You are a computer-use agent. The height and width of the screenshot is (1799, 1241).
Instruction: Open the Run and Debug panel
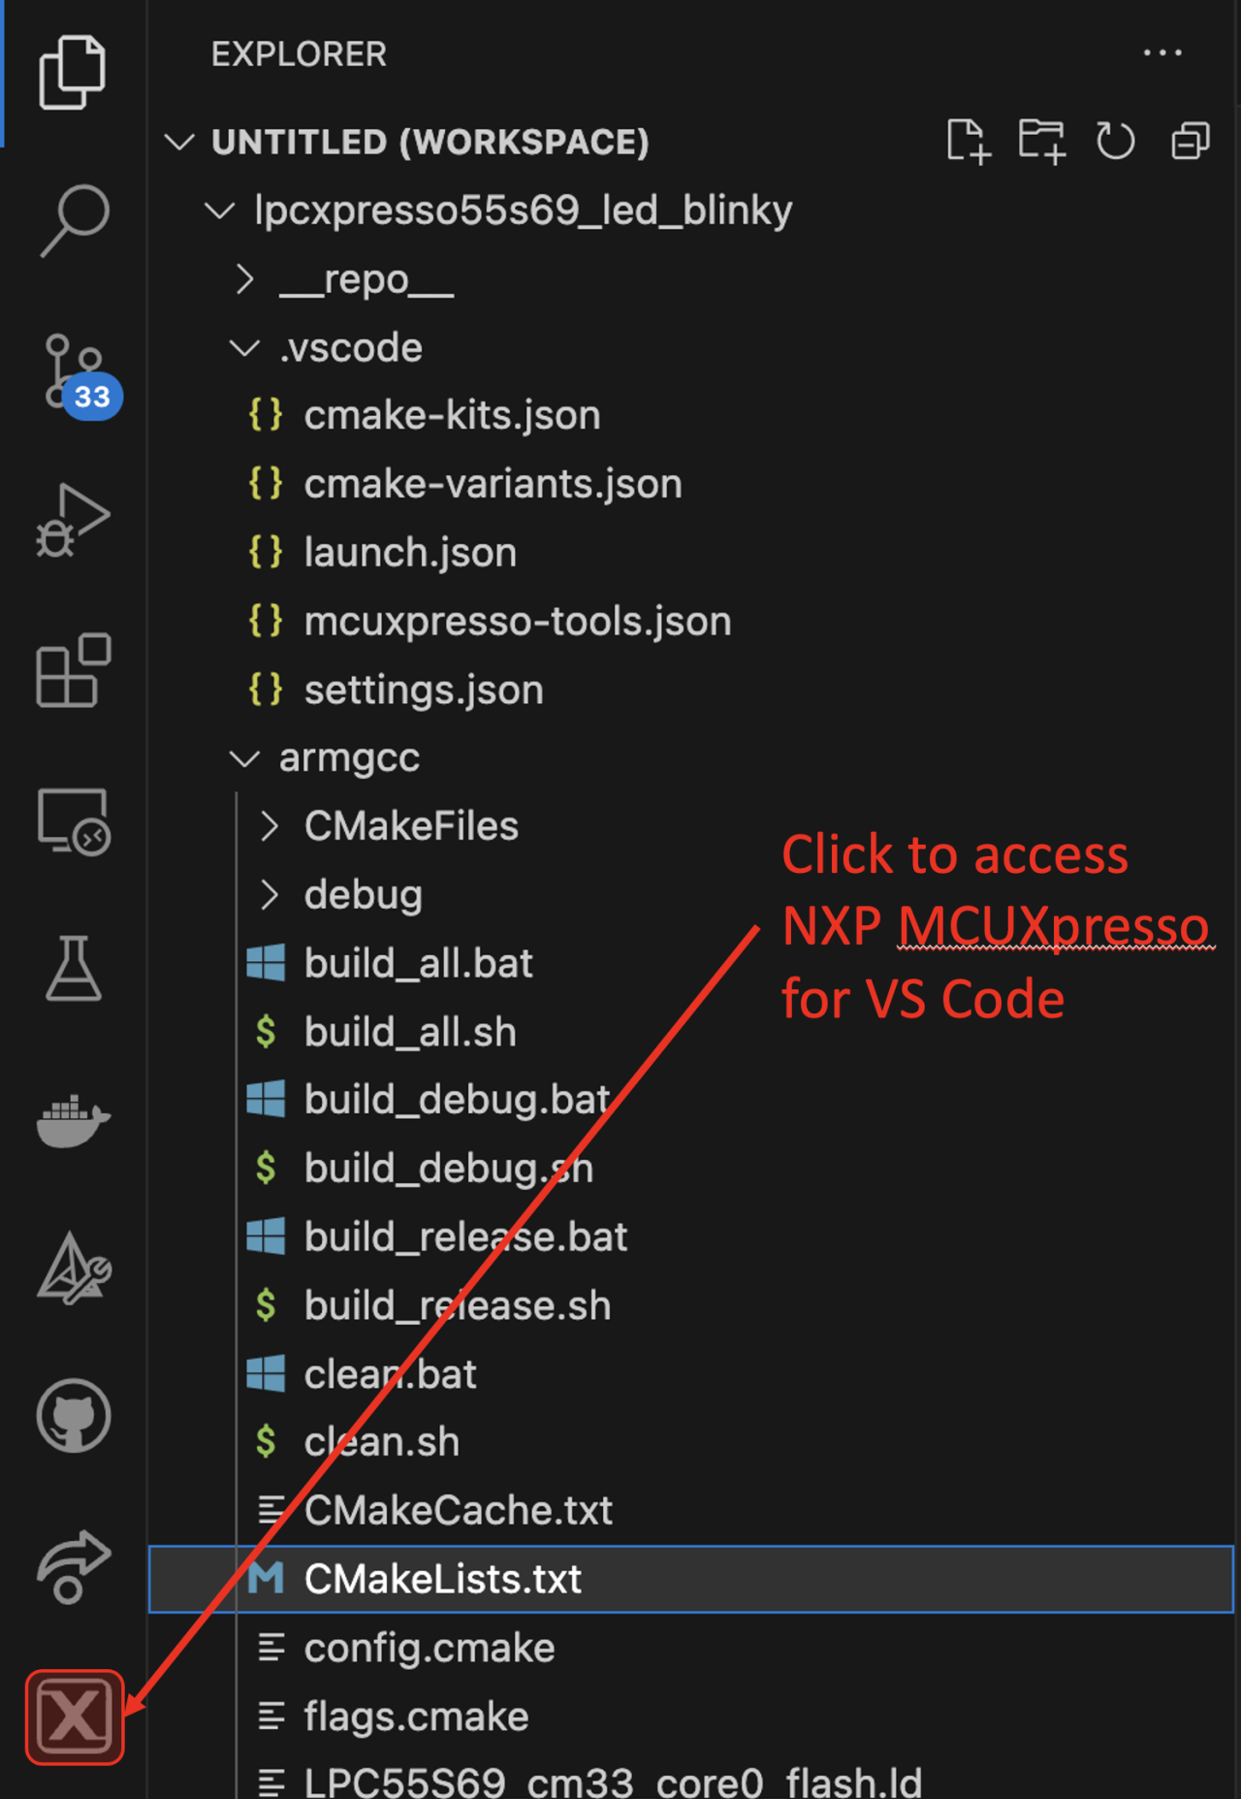tap(73, 519)
